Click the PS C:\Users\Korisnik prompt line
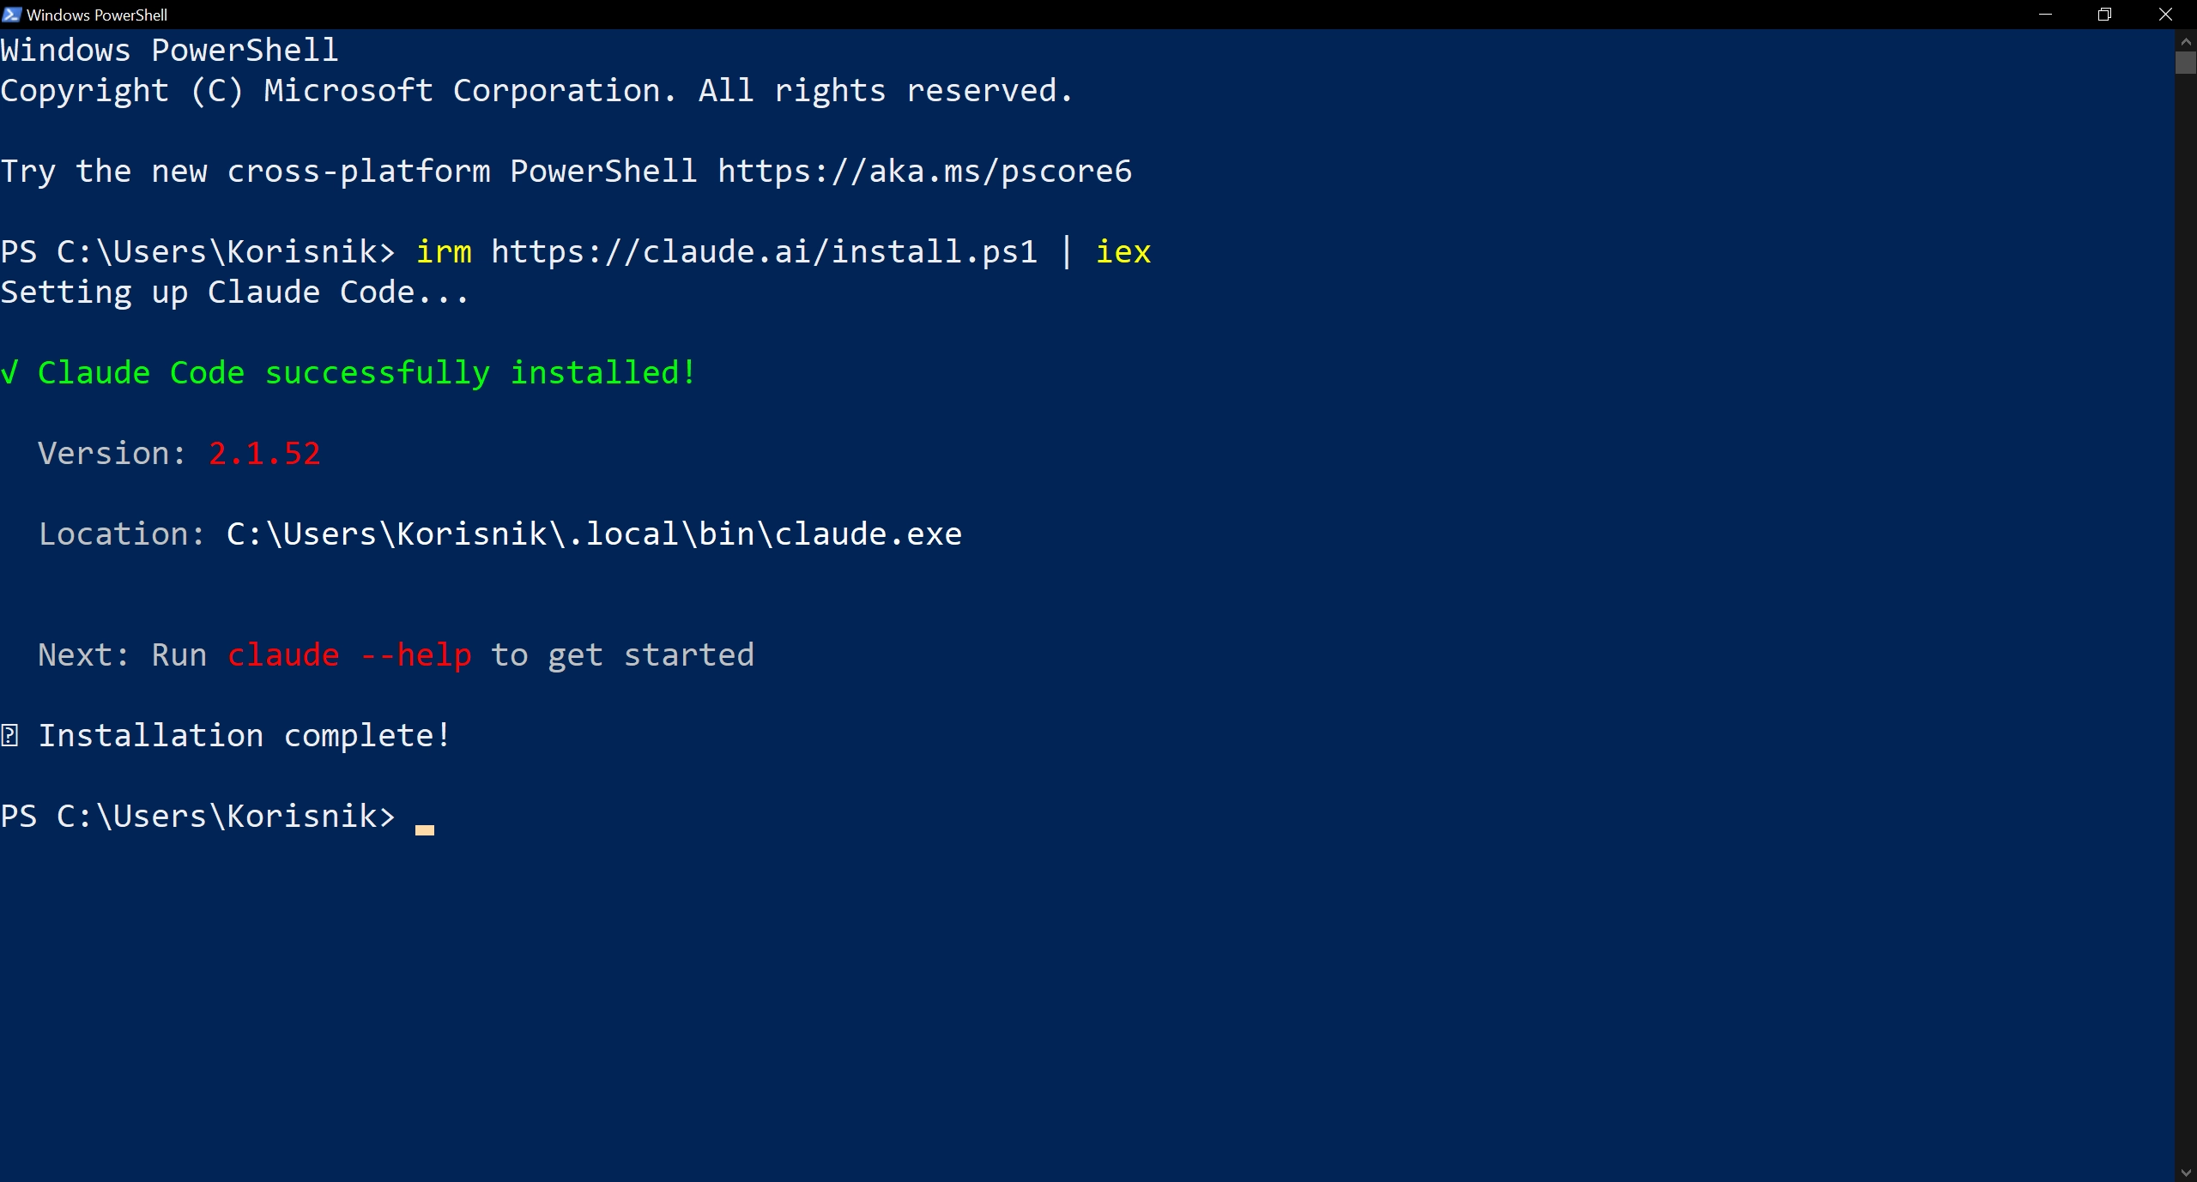 click(x=197, y=816)
